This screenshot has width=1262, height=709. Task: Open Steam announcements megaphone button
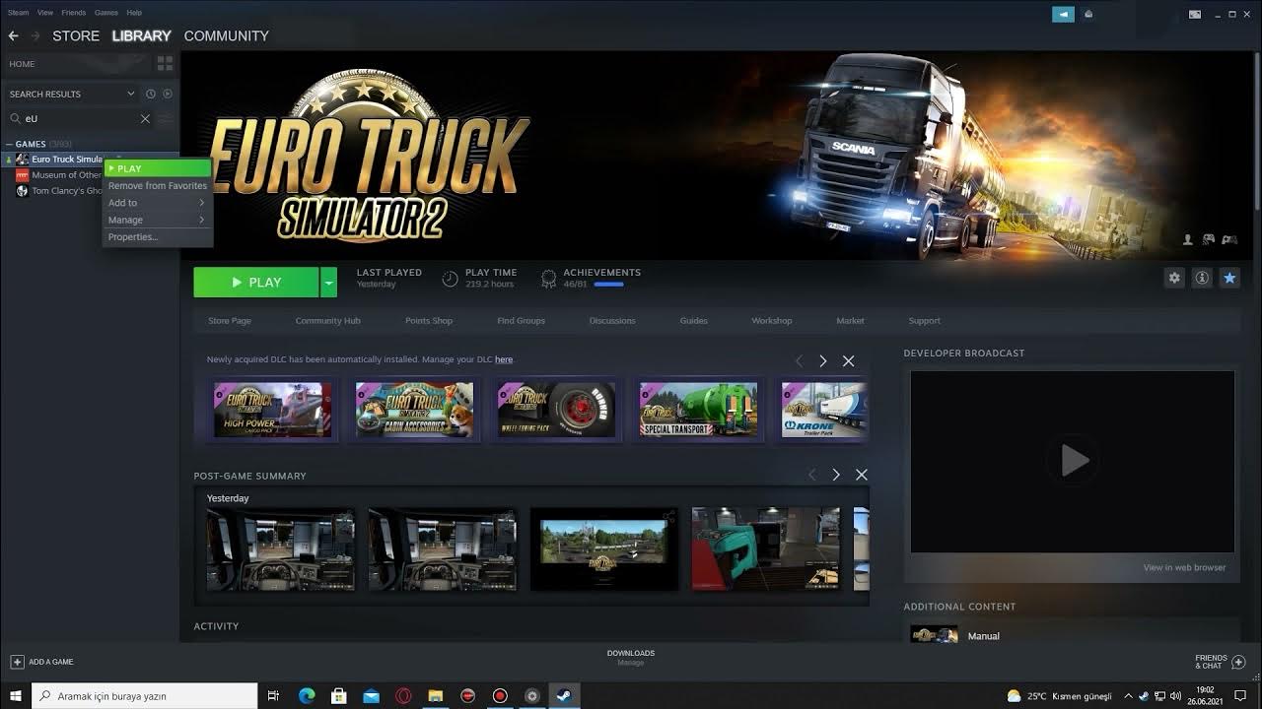[x=1063, y=14]
